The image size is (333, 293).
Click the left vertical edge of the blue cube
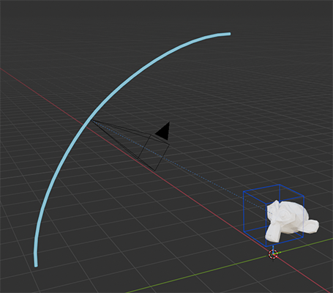(244, 212)
